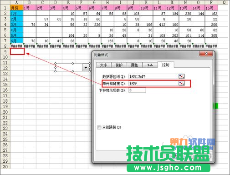
Task: Select column B header
Action: 30,2
